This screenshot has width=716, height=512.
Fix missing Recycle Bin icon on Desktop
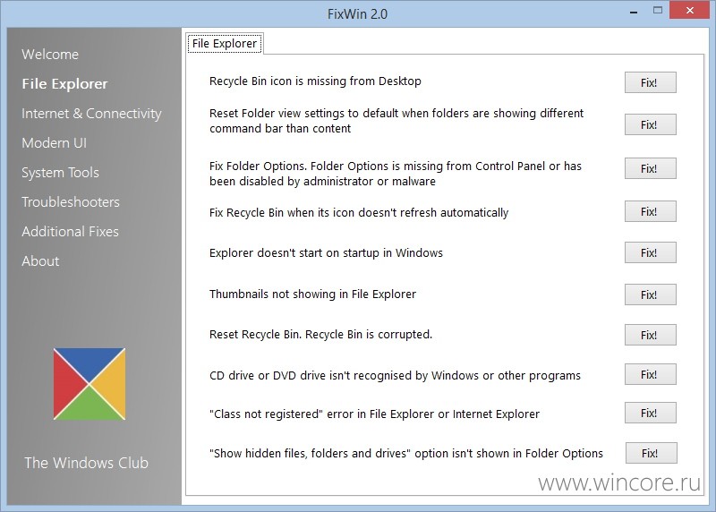pyautogui.click(x=651, y=82)
